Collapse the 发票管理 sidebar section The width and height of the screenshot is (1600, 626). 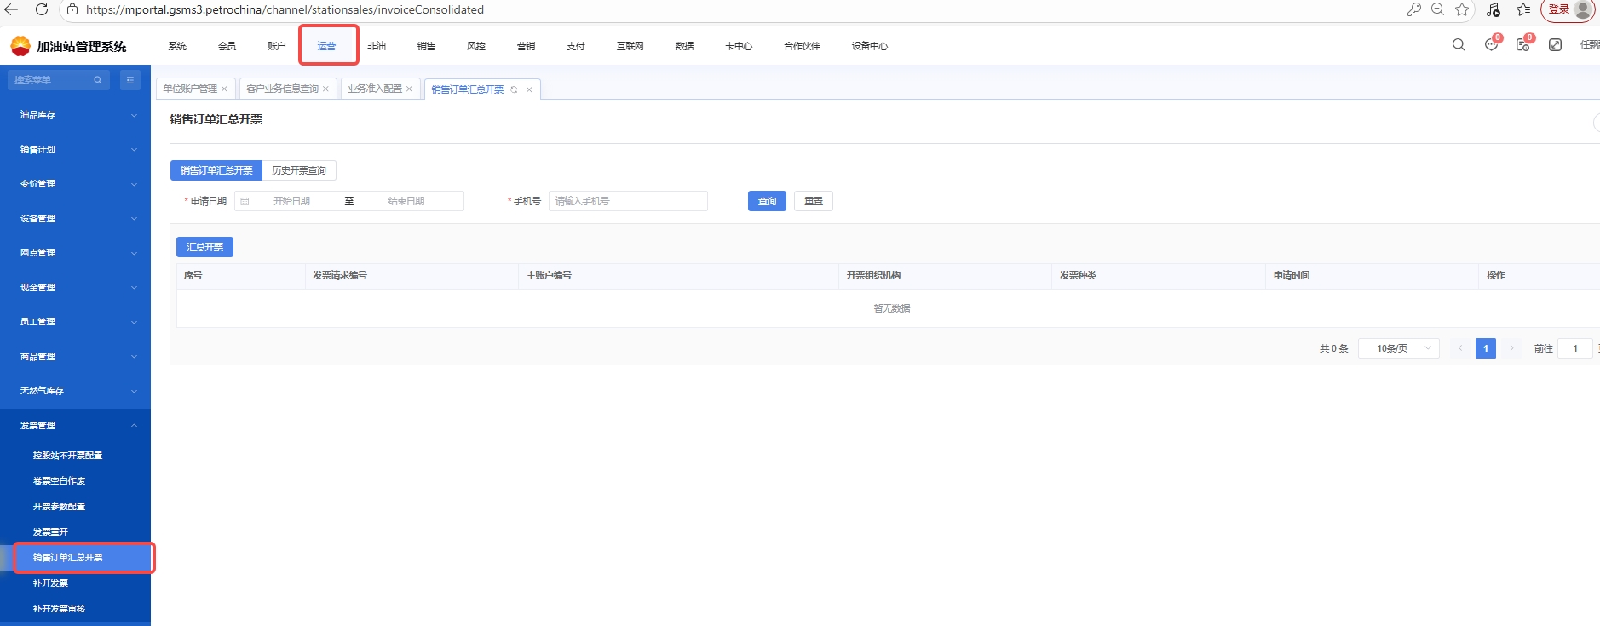tap(75, 426)
